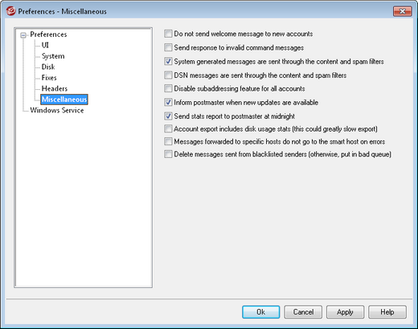418x329 pixels.
Task: Collapse the Preferences tree node
Action: click(23, 35)
